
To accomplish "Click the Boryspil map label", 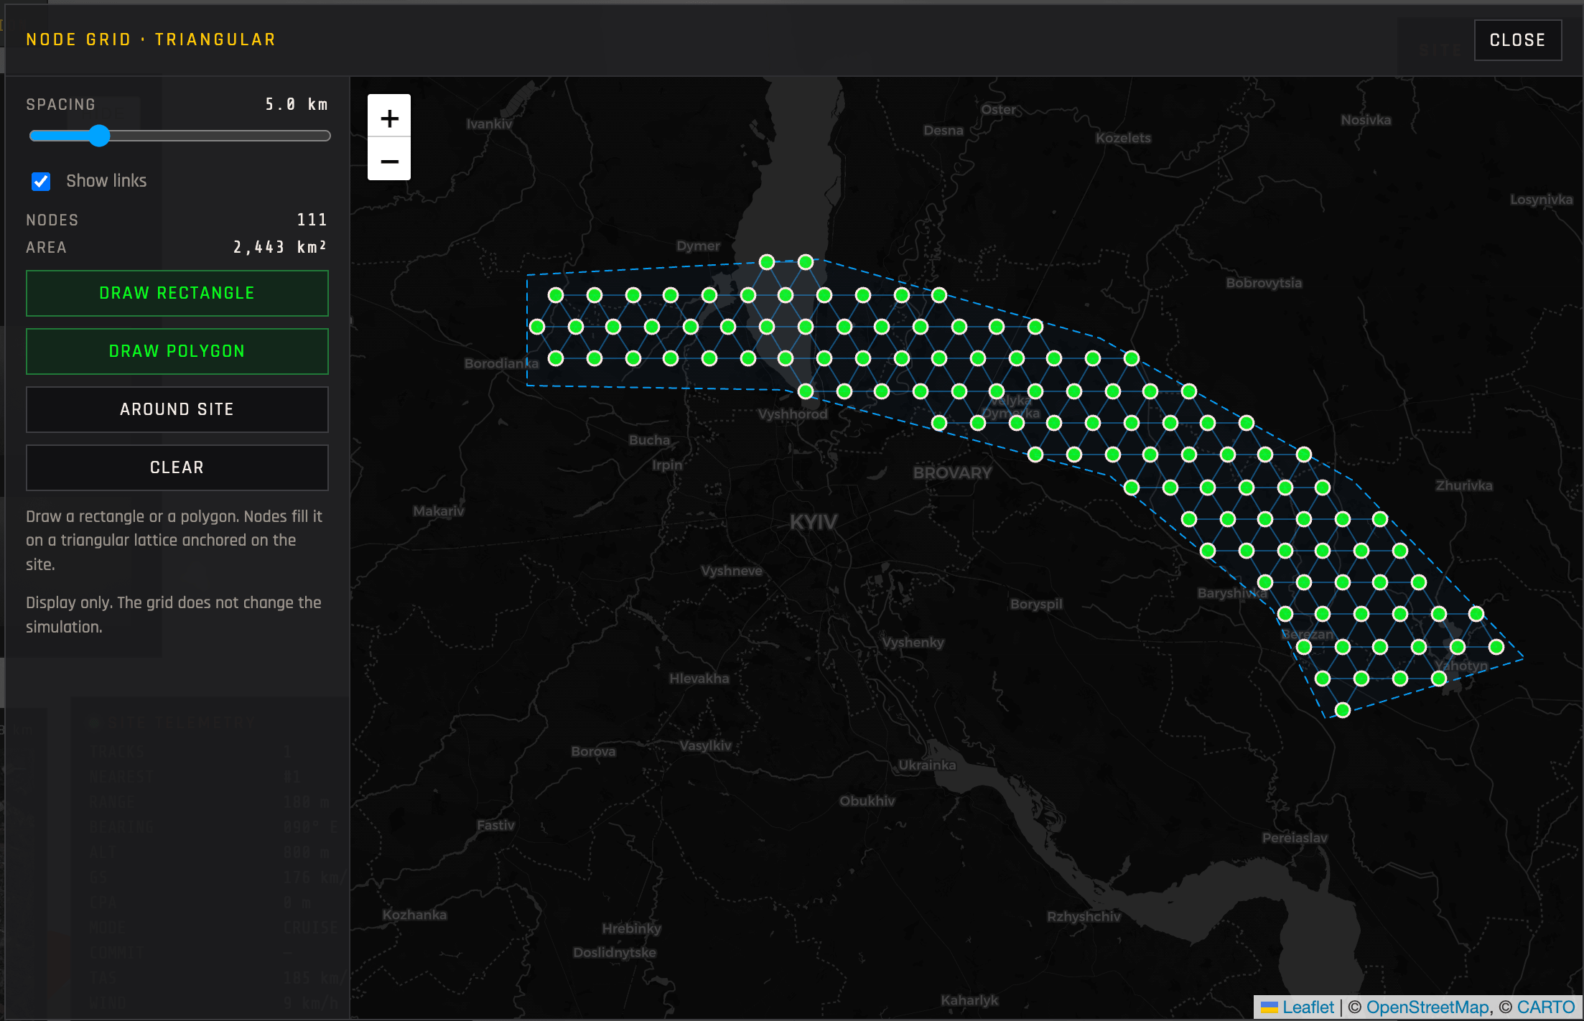I will (x=1036, y=604).
